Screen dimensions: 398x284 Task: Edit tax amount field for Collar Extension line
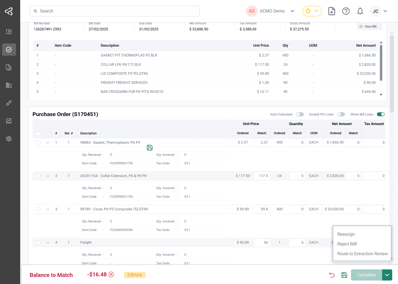coord(374,176)
